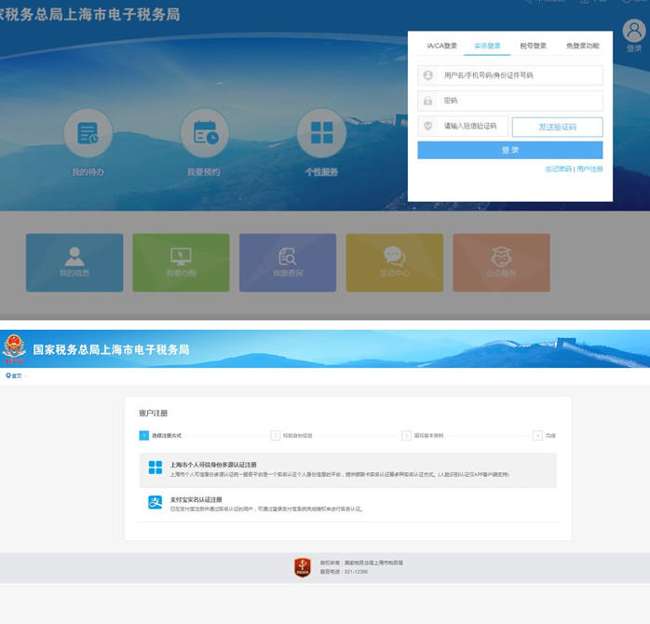This screenshot has height=624, width=650.
Task: Open the 忘记密码 link
Action: [x=558, y=169]
